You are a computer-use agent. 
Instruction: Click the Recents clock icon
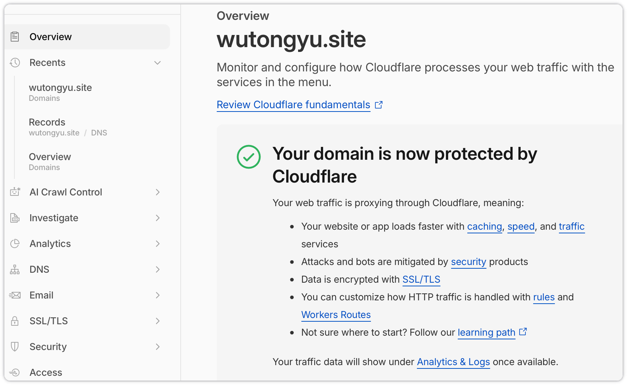point(15,63)
